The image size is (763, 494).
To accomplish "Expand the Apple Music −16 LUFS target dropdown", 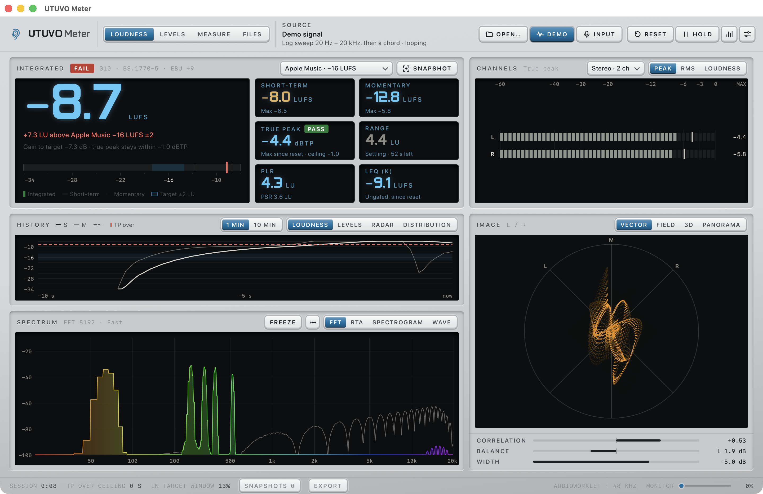I will pyautogui.click(x=336, y=69).
